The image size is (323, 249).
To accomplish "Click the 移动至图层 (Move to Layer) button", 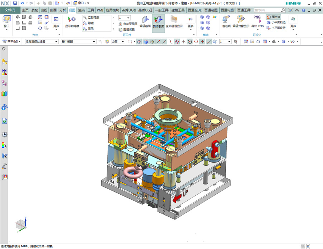I will (x=127, y=24).
